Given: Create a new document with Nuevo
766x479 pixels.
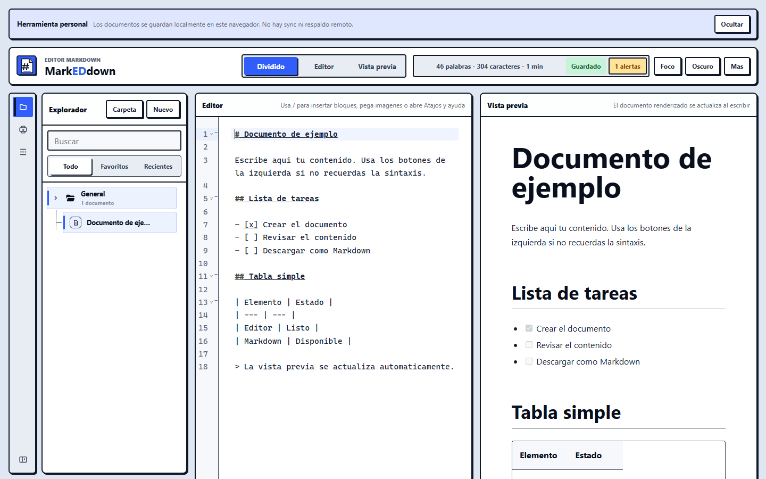Looking at the screenshot, I should coord(163,110).
